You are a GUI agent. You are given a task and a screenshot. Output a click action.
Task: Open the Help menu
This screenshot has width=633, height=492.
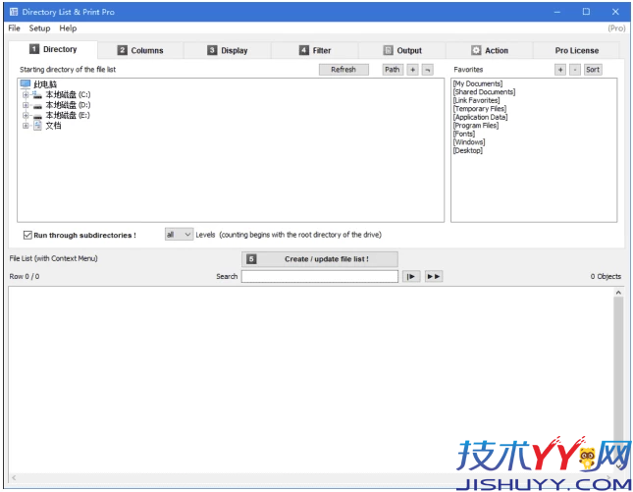(x=68, y=28)
